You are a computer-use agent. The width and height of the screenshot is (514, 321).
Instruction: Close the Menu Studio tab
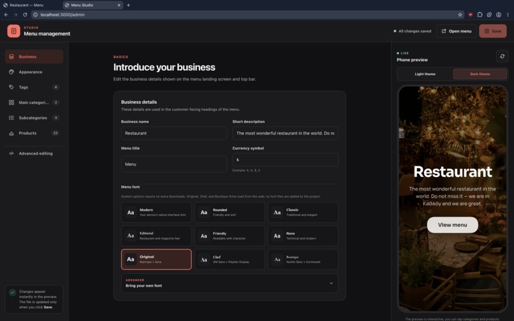[x=119, y=5]
